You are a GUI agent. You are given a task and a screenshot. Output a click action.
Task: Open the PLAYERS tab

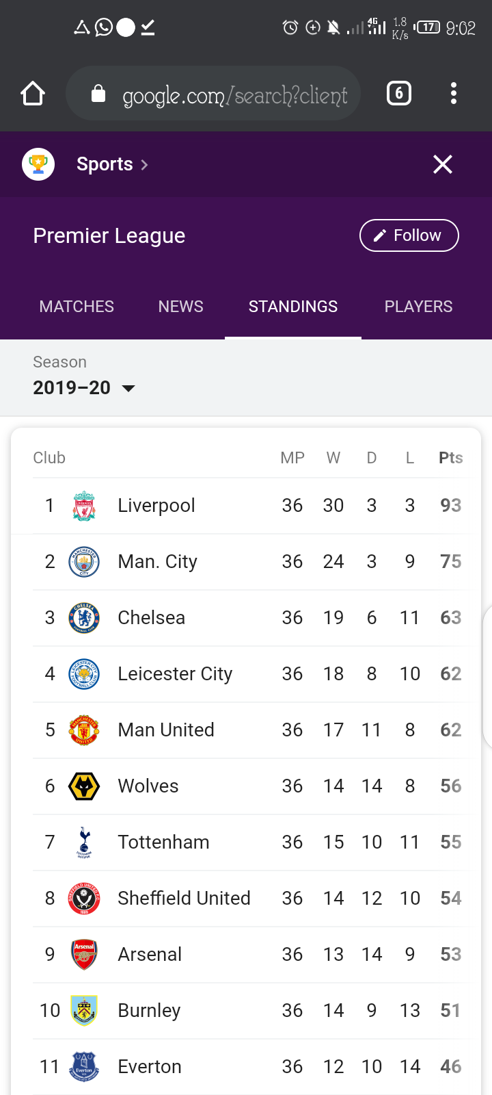point(418,307)
